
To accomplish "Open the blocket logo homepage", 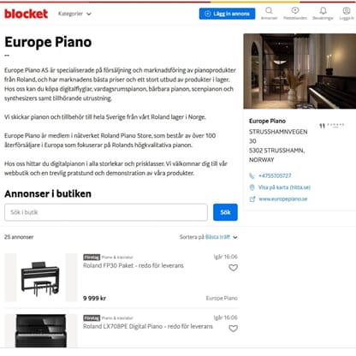I will point(26,14).
